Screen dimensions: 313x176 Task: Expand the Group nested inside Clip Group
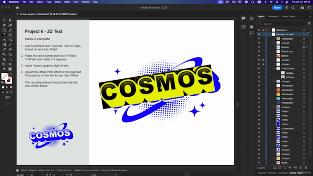[x=278, y=77]
